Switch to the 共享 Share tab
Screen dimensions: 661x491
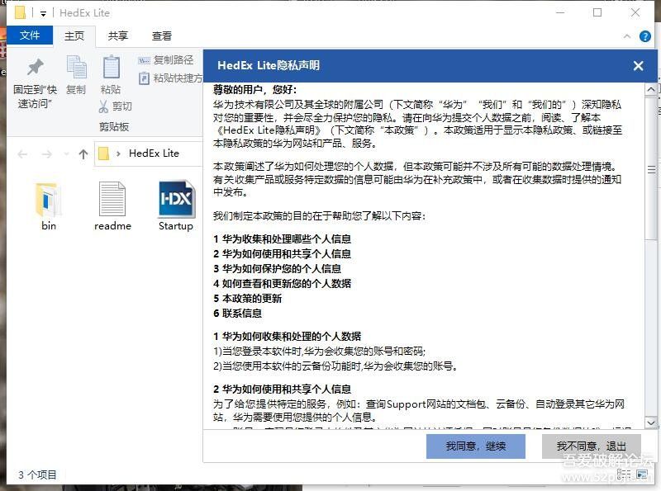click(x=117, y=35)
